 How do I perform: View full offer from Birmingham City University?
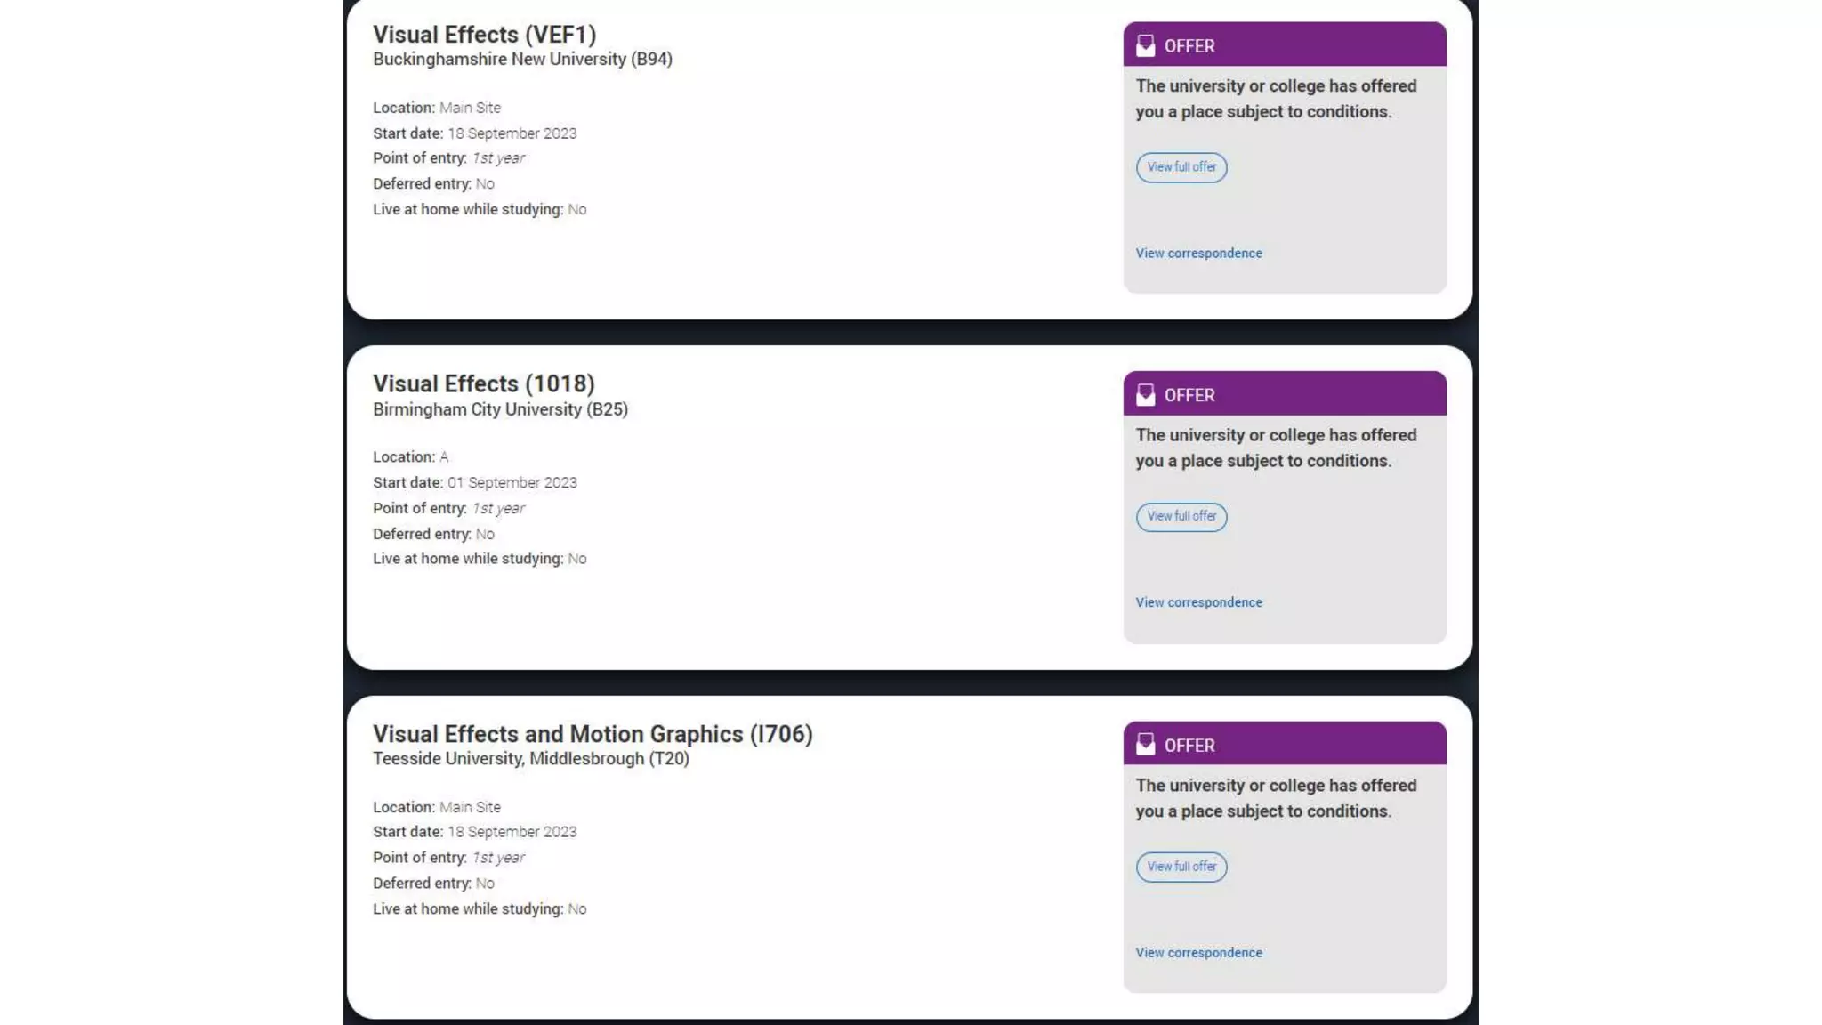tap(1181, 517)
